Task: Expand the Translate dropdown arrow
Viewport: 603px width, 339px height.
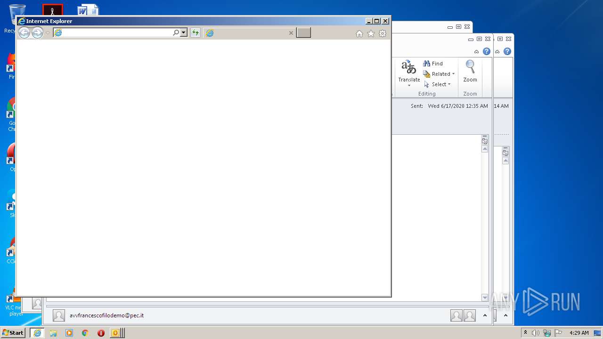Action: [x=409, y=86]
